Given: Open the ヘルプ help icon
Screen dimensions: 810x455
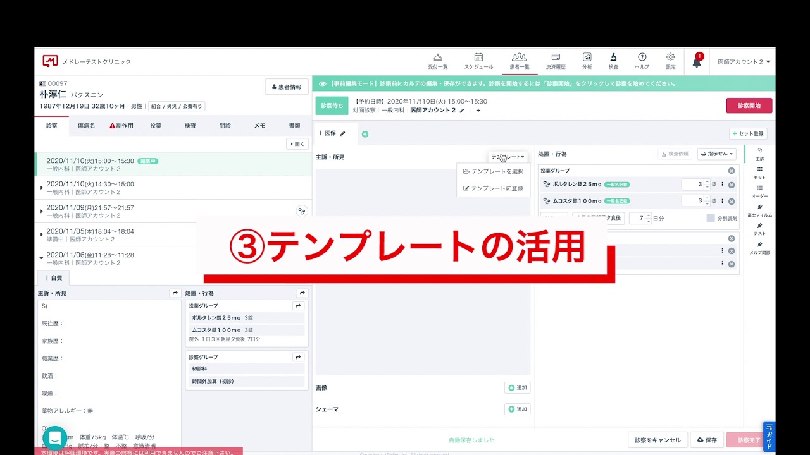Looking at the screenshot, I should (642, 61).
